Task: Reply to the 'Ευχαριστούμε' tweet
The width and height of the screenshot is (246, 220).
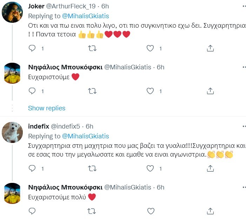Action: (x=32, y=91)
